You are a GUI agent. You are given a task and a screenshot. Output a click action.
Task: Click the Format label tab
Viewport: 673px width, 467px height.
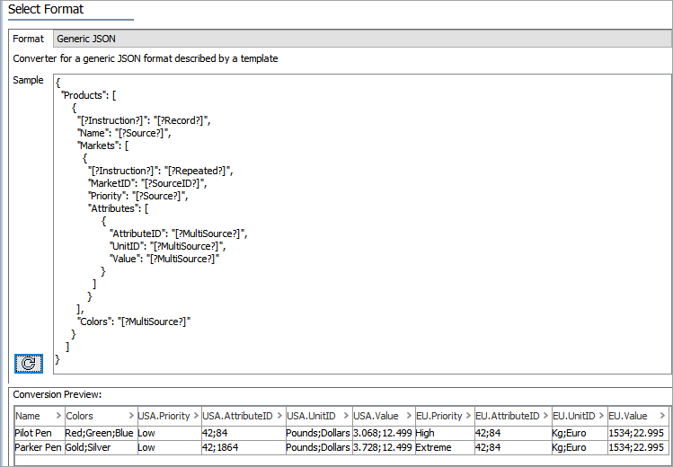tap(28, 39)
